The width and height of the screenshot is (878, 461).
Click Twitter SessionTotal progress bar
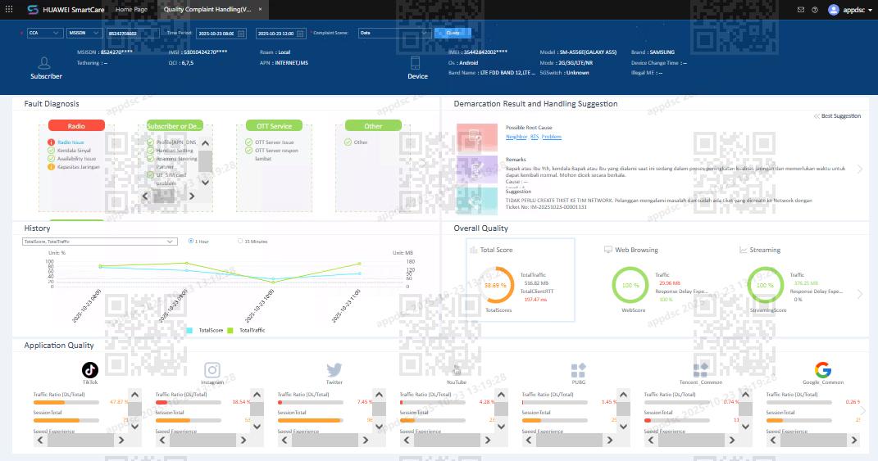(x=310, y=420)
